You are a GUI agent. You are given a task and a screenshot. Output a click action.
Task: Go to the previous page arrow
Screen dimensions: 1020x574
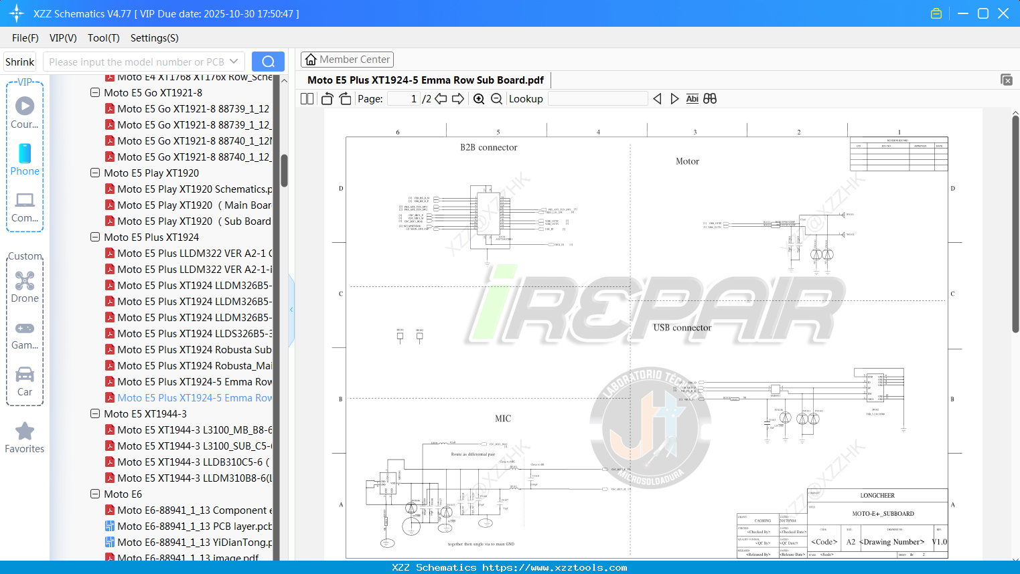441,98
